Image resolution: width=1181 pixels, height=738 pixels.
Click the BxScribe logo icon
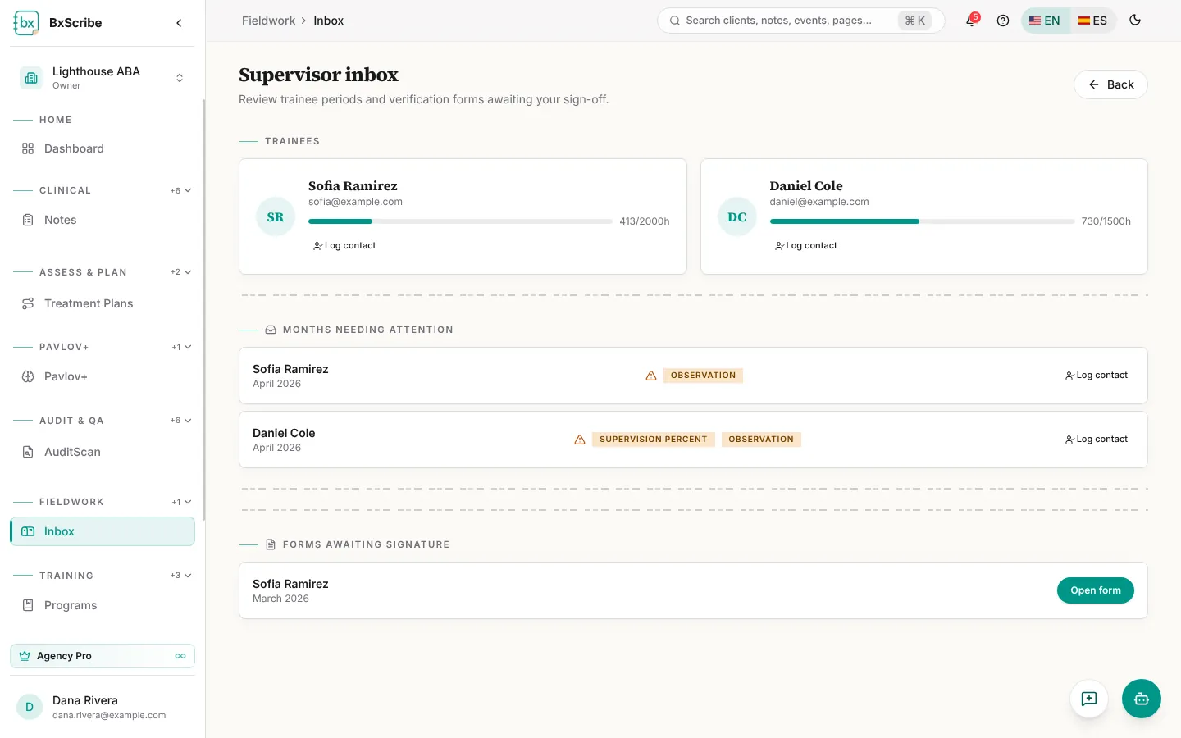pyautogui.click(x=26, y=23)
